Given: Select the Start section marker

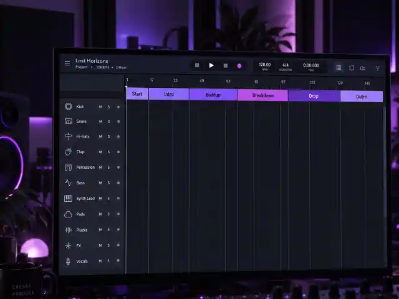Looking at the screenshot, I should (x=137, y=94).
